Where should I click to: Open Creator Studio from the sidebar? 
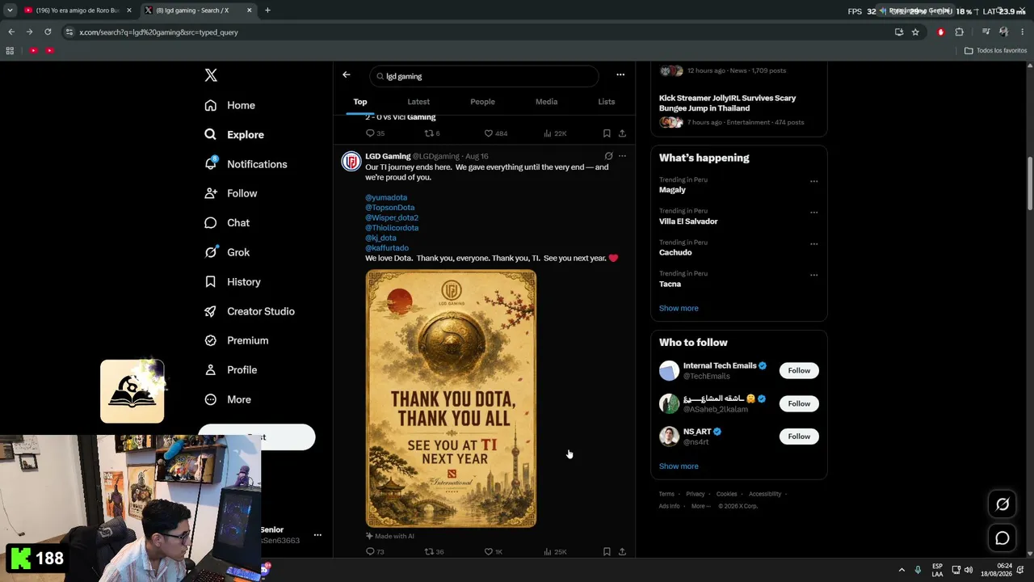[x=249, y=311]
